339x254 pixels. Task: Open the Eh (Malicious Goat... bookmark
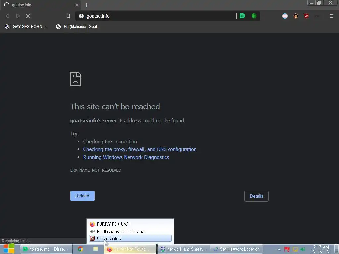(x=78, y=26)
